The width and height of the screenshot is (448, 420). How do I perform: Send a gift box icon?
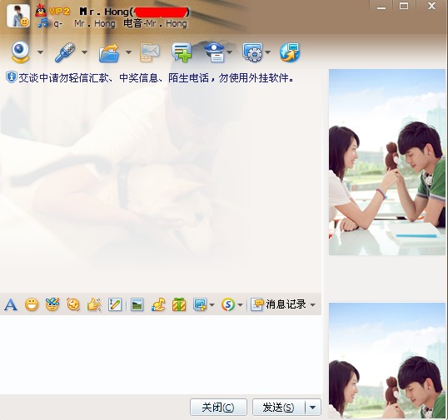pyautogui.click(x=179, y=304)
